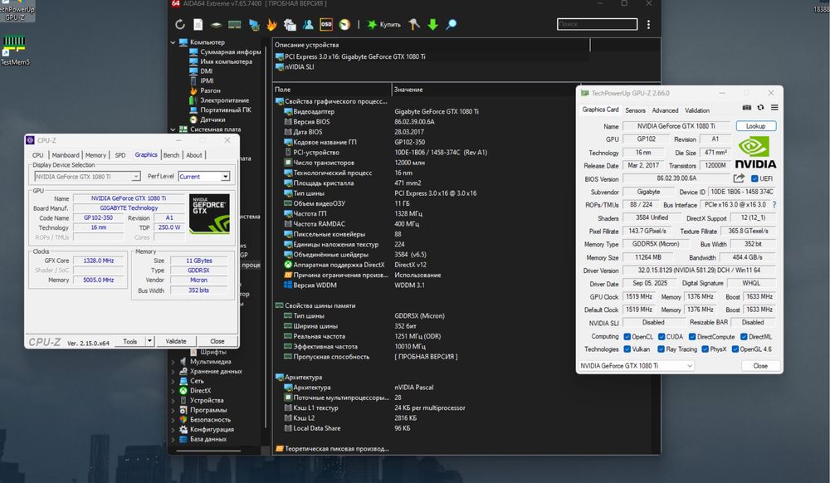Toggle the OpenGL 4.6 checkbox in GPU-Z
The image size is (830, 483).
tap(735, 349)
